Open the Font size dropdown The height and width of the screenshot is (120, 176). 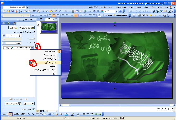pos(29,15)
